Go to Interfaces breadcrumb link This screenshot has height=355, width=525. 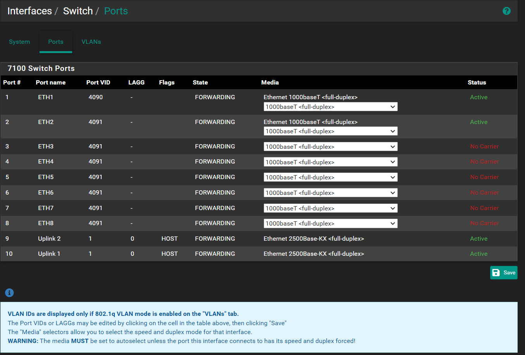(x=29, y=11)
